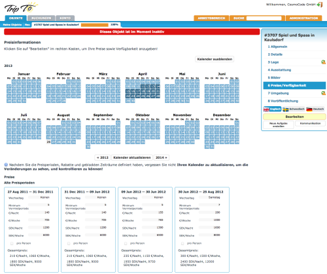Open step 3 Lage

tap(273, 62)
